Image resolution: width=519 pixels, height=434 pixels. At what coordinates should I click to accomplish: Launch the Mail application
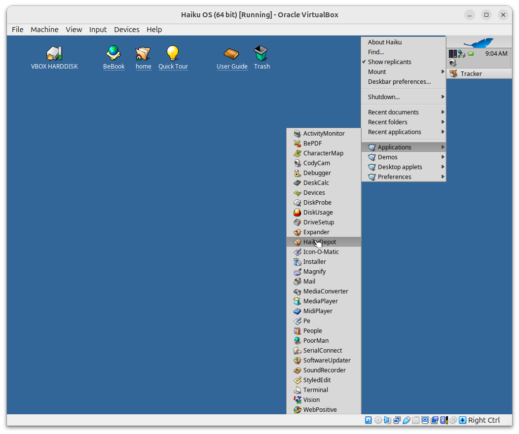pyautogui.click(x=324, y=282)
